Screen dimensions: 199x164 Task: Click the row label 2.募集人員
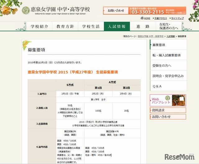point(42,108)
